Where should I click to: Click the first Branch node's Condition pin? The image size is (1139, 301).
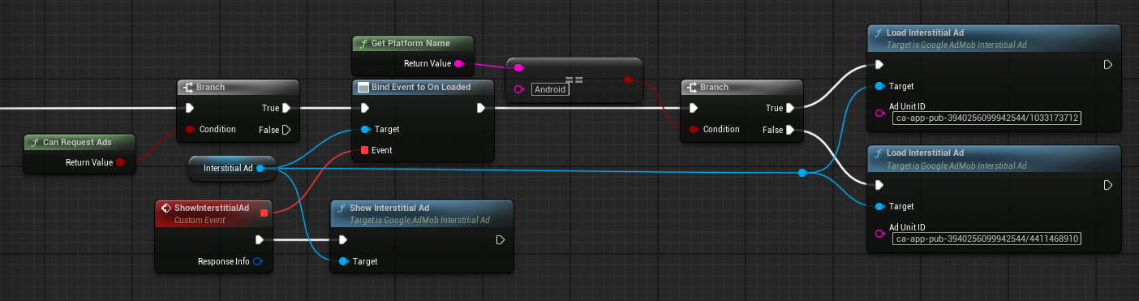coord(191,129)
